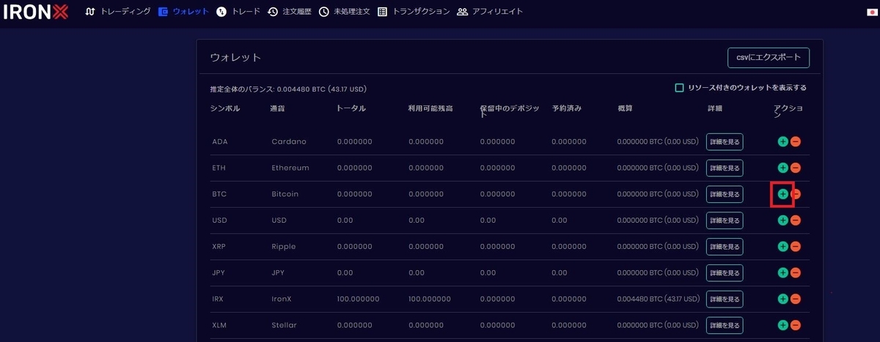880x342 pixels.
Task: Click the Ripple currency name
Action: click(x=284, y=246)
